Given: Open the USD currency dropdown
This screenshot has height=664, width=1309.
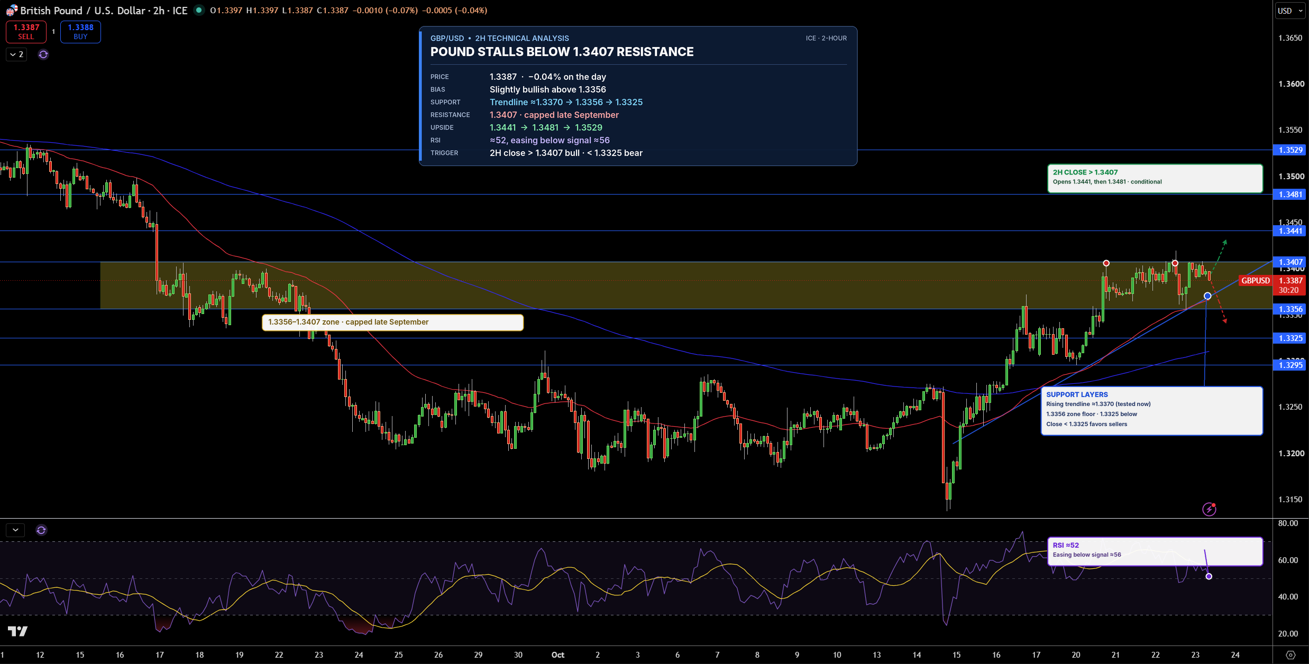Looking at the screenshot, I should (x=1290, y=11).
